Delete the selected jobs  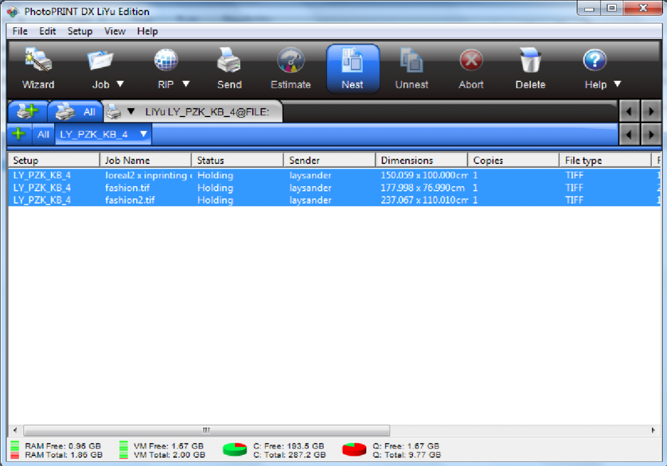tap(530, 68)
